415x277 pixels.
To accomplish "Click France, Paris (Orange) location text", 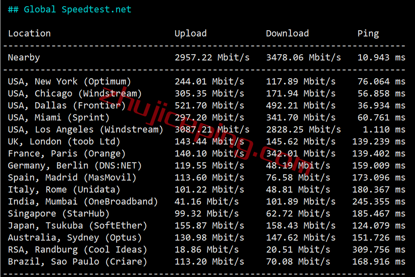I will [x=67, y=154].
